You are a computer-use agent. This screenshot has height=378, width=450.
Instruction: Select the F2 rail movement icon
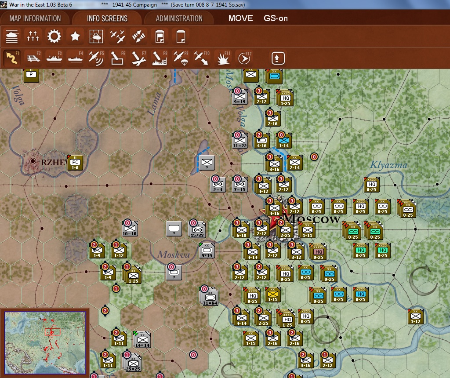pyautogui.click(x=33, y=58)
